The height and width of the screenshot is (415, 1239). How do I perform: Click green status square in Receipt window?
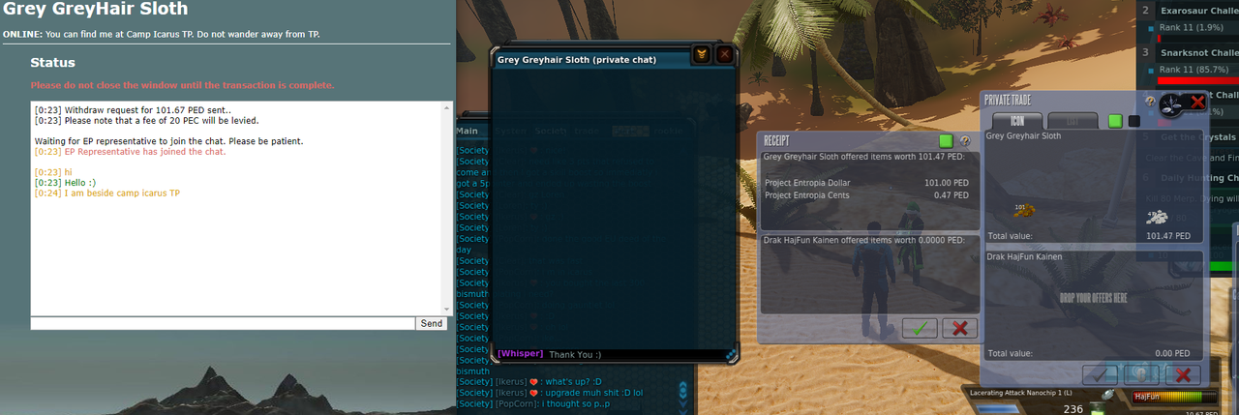[x=946, y=141]
